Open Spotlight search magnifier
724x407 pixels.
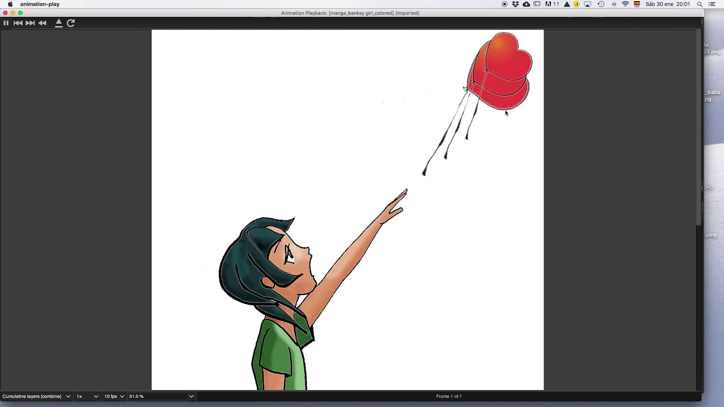click(700, 4)
